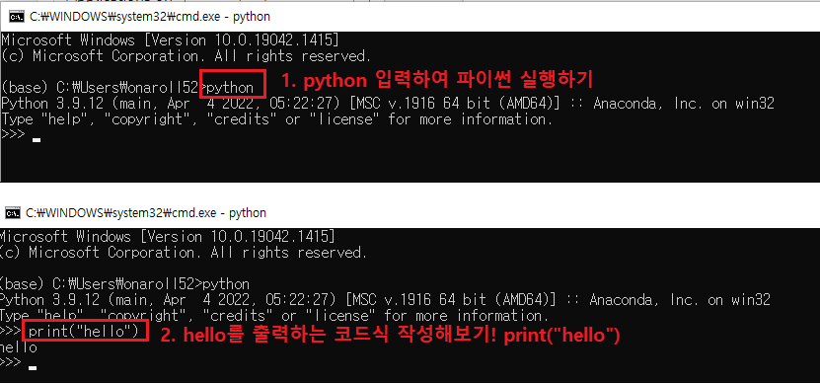
Task: Click the 'Type "help"' info line in lower console
Action: click(x=274, y=316)
